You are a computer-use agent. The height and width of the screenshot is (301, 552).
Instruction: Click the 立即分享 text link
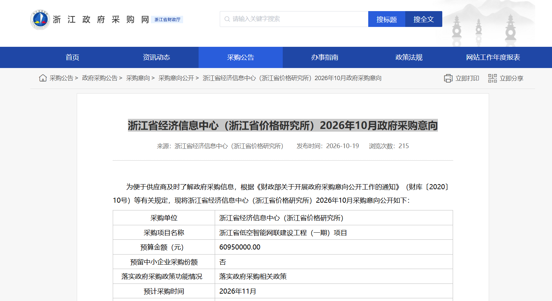click(x=512, y=78)
